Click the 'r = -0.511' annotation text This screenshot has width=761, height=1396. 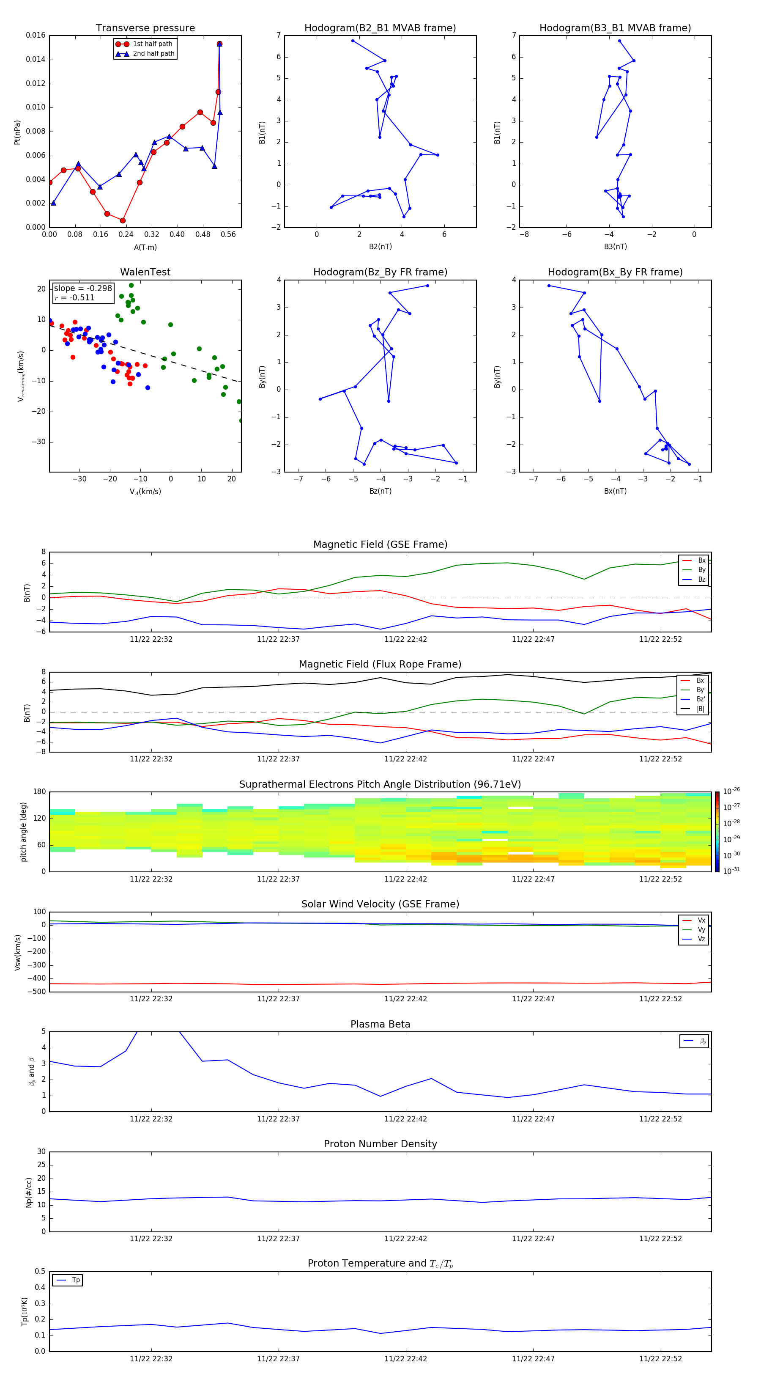pos(75,297)
